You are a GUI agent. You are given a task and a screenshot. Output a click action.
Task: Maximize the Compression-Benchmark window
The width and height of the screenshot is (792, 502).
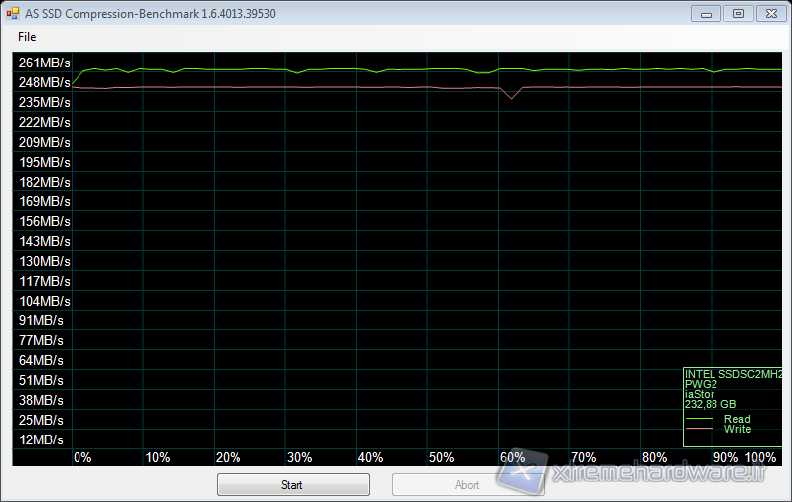737,13
